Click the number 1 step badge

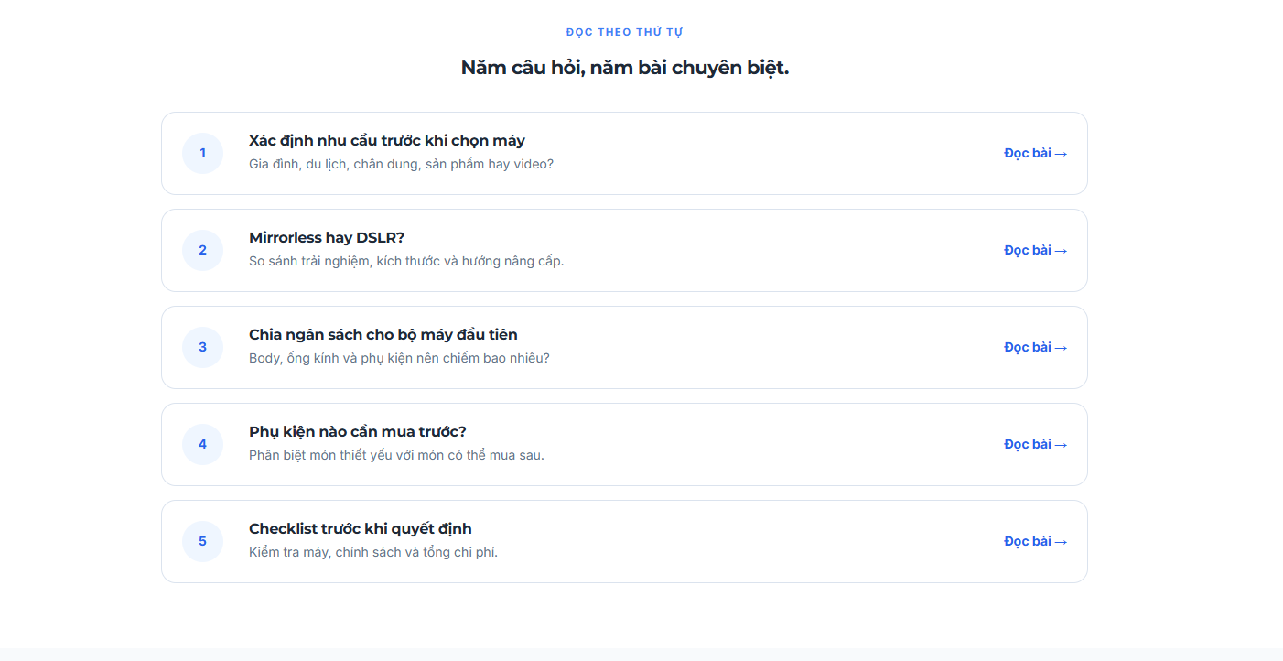pos(202,154)
